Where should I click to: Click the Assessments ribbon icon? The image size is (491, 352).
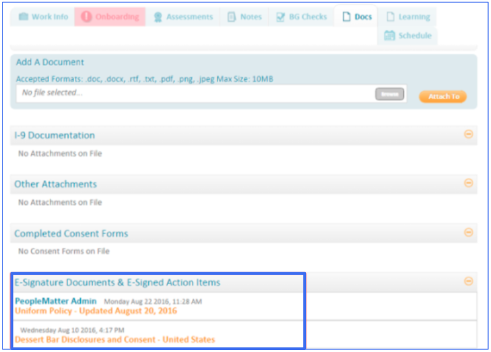click(x=158, y=17)
